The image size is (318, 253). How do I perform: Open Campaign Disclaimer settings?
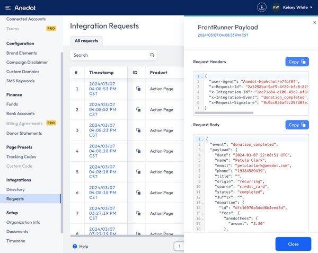27,62
